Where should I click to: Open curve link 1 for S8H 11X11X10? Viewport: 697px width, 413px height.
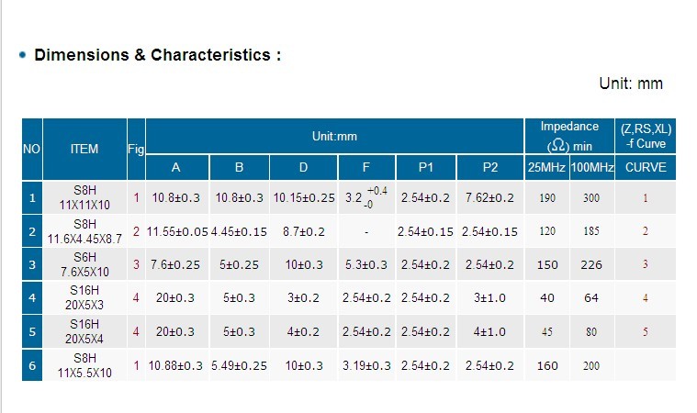(x=645, y=198)
